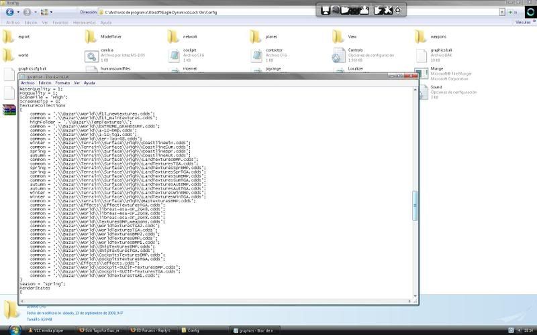Open the Back history dropdown arrow
537x335 pixels.
point(18,12)
